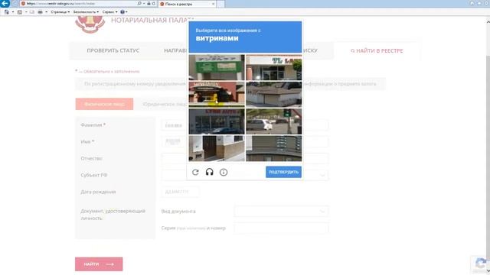This screenshot has width=490, height=275.
Task: Select captcha tile with grey-roofed garage building
Action: point(274,94)
